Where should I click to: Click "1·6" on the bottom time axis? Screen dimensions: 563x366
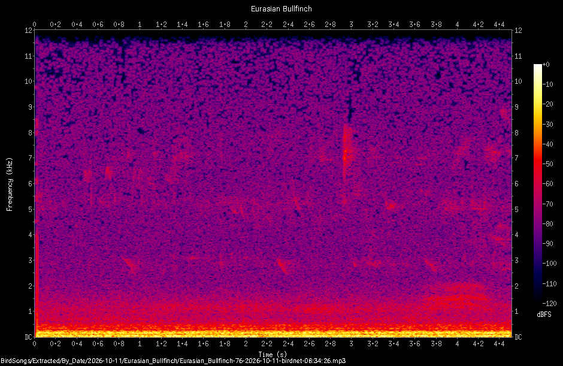203,344
